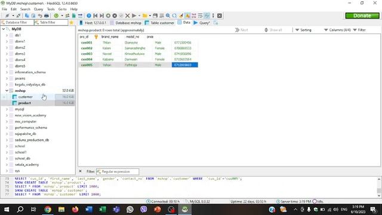Click the favorites star beside Table filter
Screen dimensions: 382x215
click(72, 23)
